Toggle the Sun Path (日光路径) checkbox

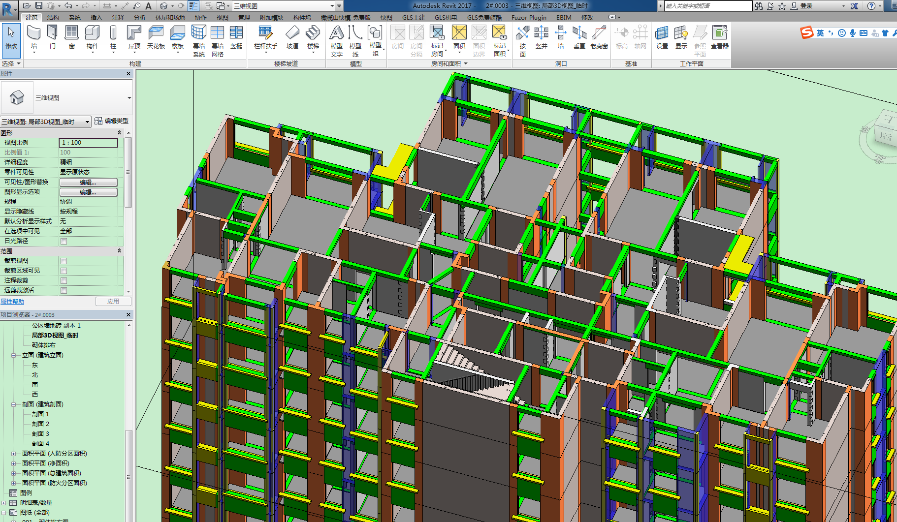point(64,241)
